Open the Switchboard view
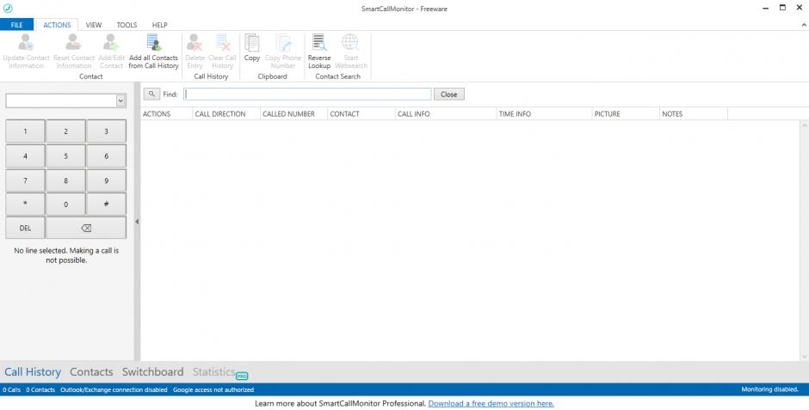The width and height of the screenshot is (809, 410). click(152, 372)
